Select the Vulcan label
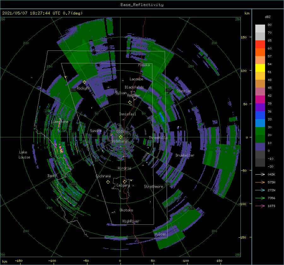284x265 pixels. (161, 234)
